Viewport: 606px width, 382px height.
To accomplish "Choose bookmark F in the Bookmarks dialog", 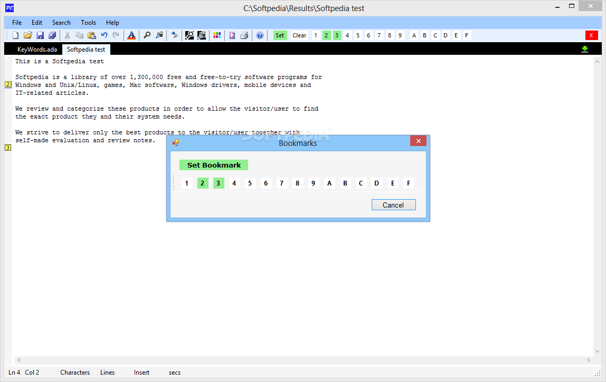I will 409,183.
